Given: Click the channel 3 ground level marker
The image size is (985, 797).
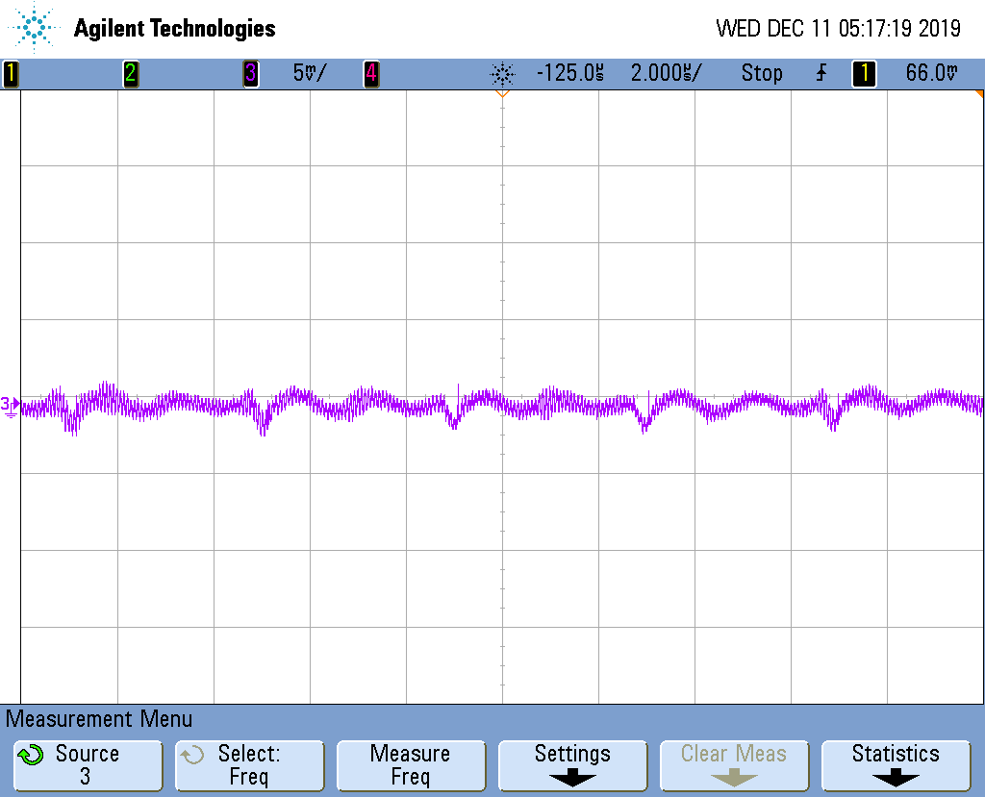Looking at the screenshot, I should click(10, 405).
